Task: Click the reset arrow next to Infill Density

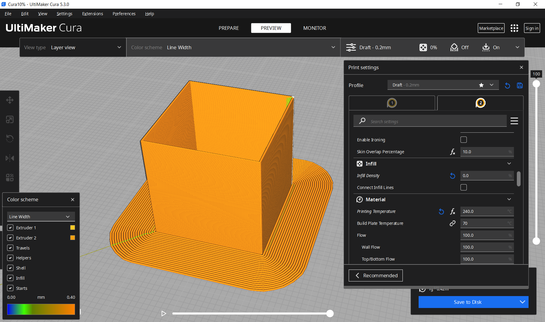Action: click(x=452, y=176)
